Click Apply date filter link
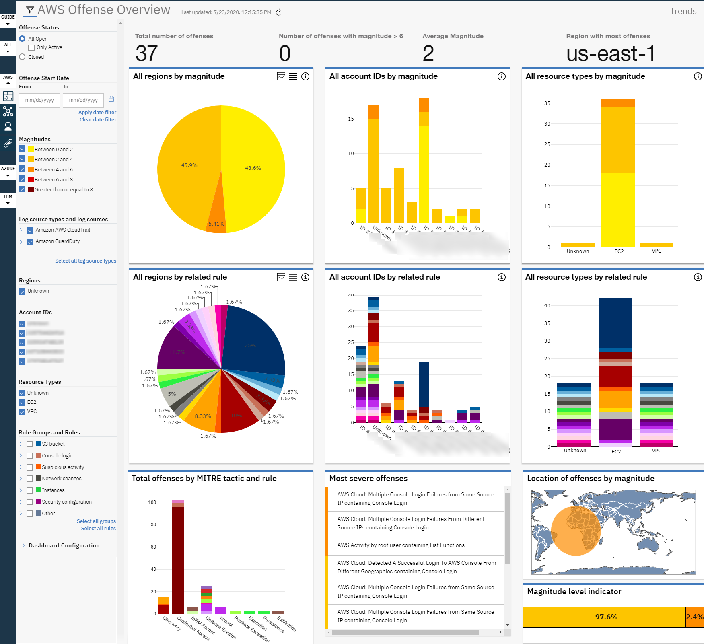The image size is (706, 644). (x=97, y=113)
